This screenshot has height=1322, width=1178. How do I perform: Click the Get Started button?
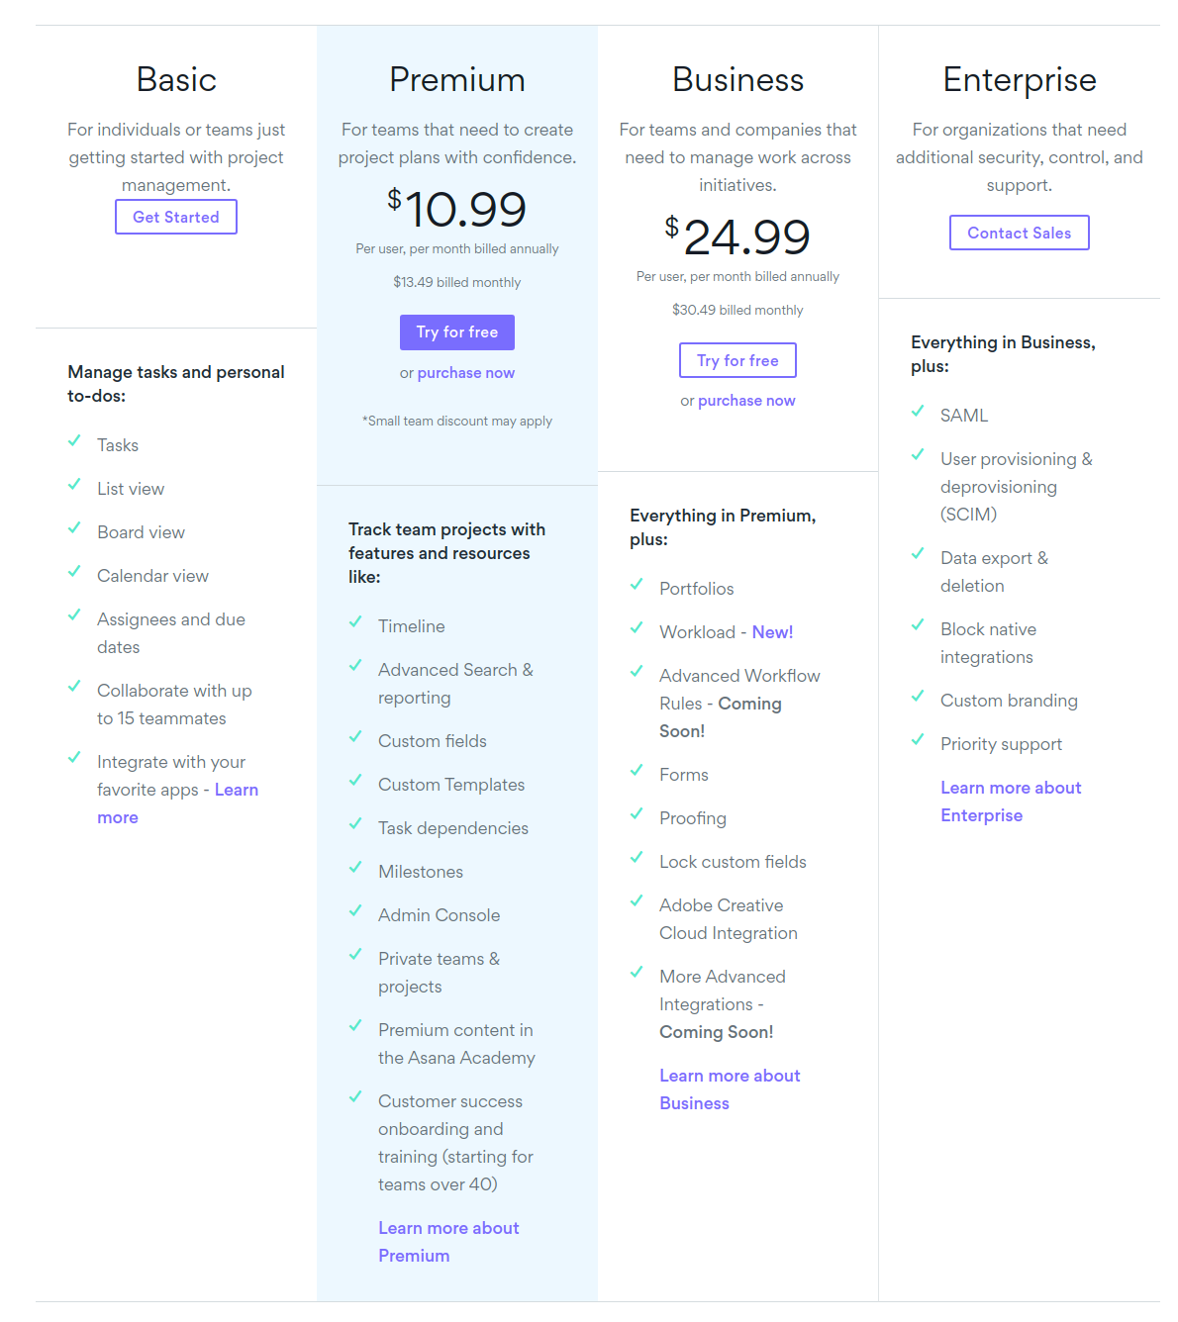(x=175, y=217)
